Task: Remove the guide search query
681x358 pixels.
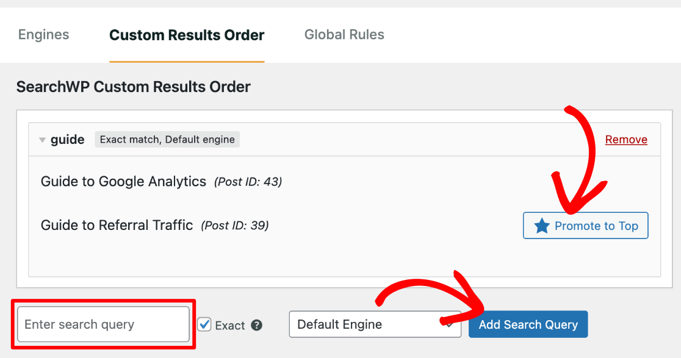Action: (x=626, y=139)
